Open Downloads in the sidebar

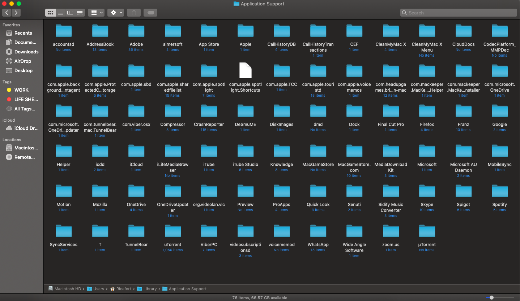pos(22,52)
